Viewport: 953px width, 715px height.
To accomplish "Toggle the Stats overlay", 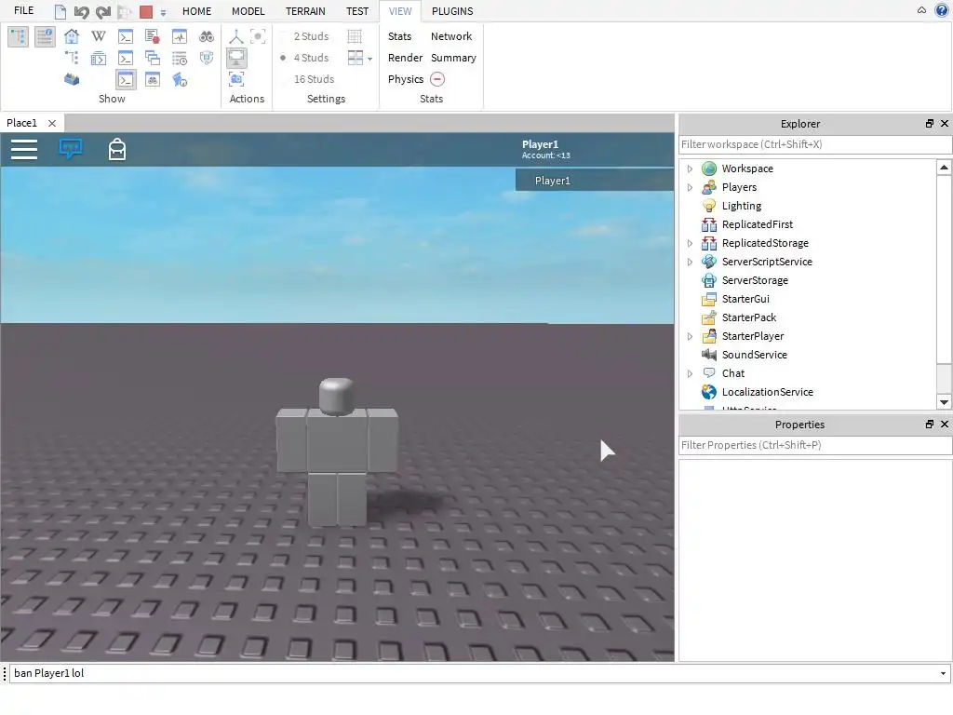I will 399,36.
